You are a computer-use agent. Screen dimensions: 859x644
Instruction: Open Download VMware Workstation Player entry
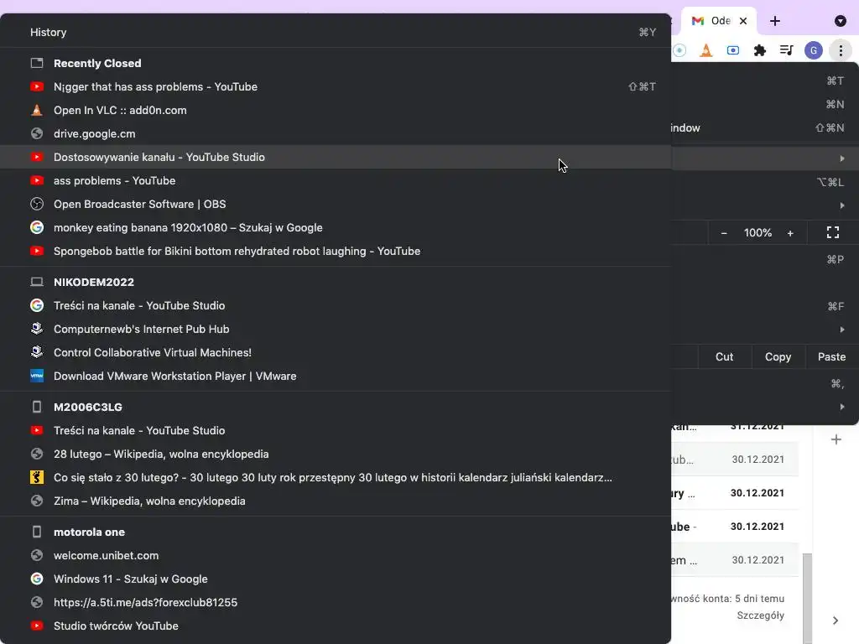click(x=336, y=377)
